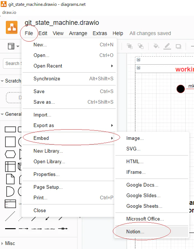Choose New Library... menu entry
Image resolution: width=194 pixels, height=249 pixels.
[68, 151]
